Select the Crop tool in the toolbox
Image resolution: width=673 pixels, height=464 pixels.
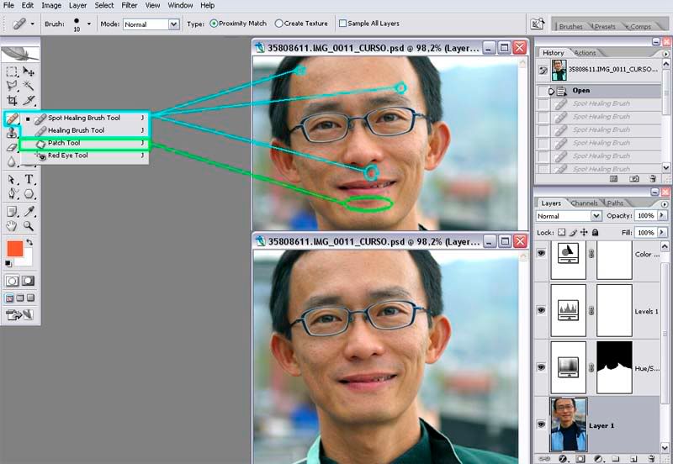point(12,101)
